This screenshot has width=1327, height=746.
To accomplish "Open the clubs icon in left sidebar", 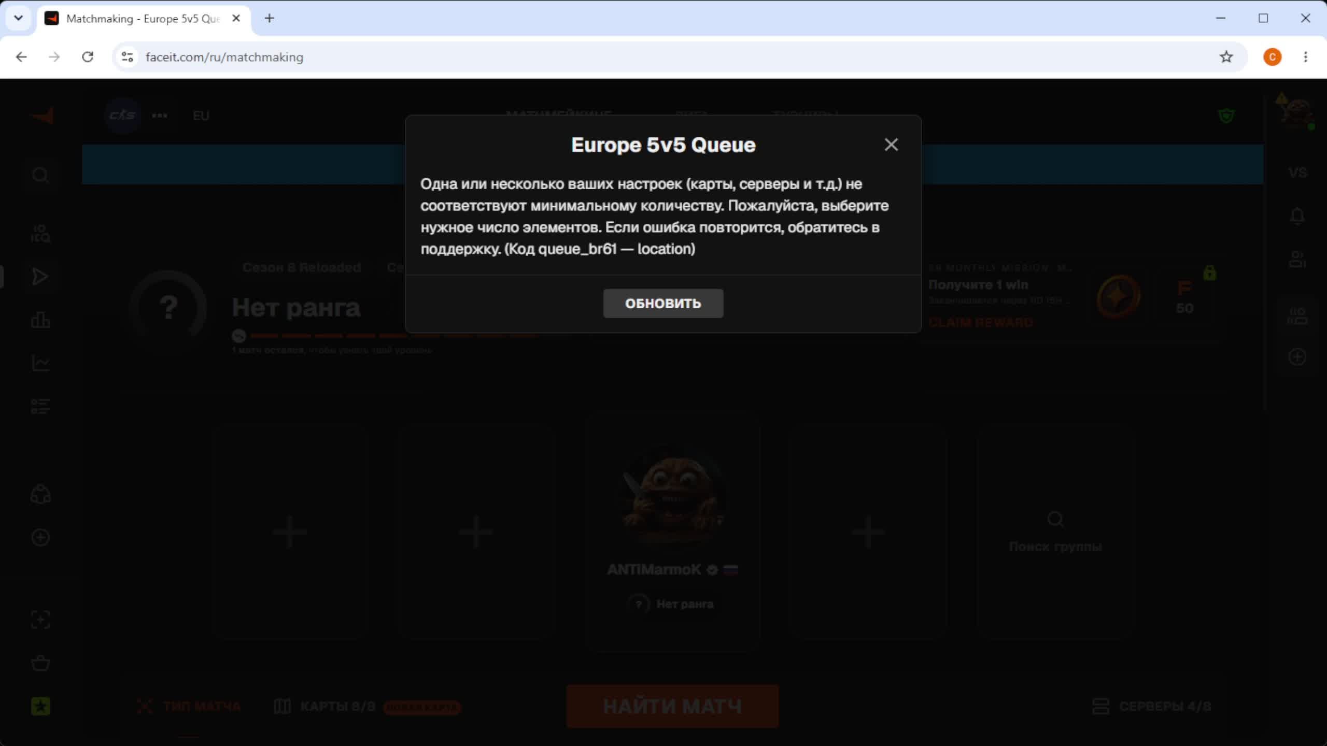I will pos(40,494).
